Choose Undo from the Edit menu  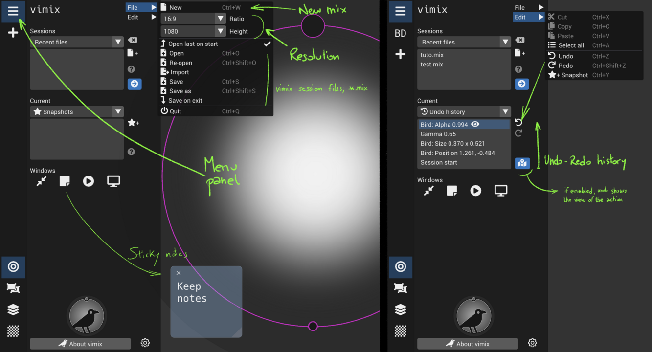pos(594,56)
